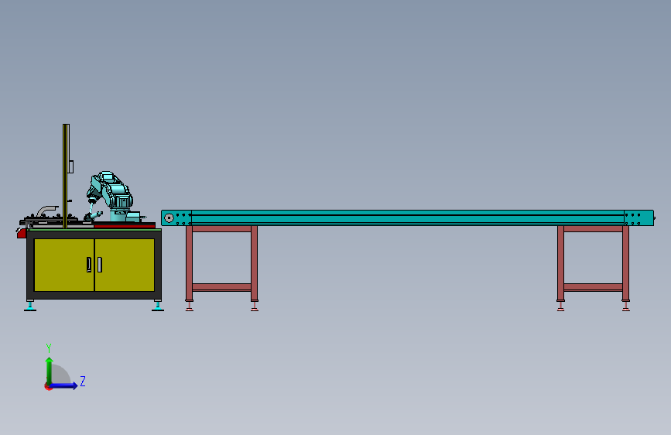This screenshot has width=671, height=435.
Task: Click the red X axis dot at the triad origin
Action: 47,386
